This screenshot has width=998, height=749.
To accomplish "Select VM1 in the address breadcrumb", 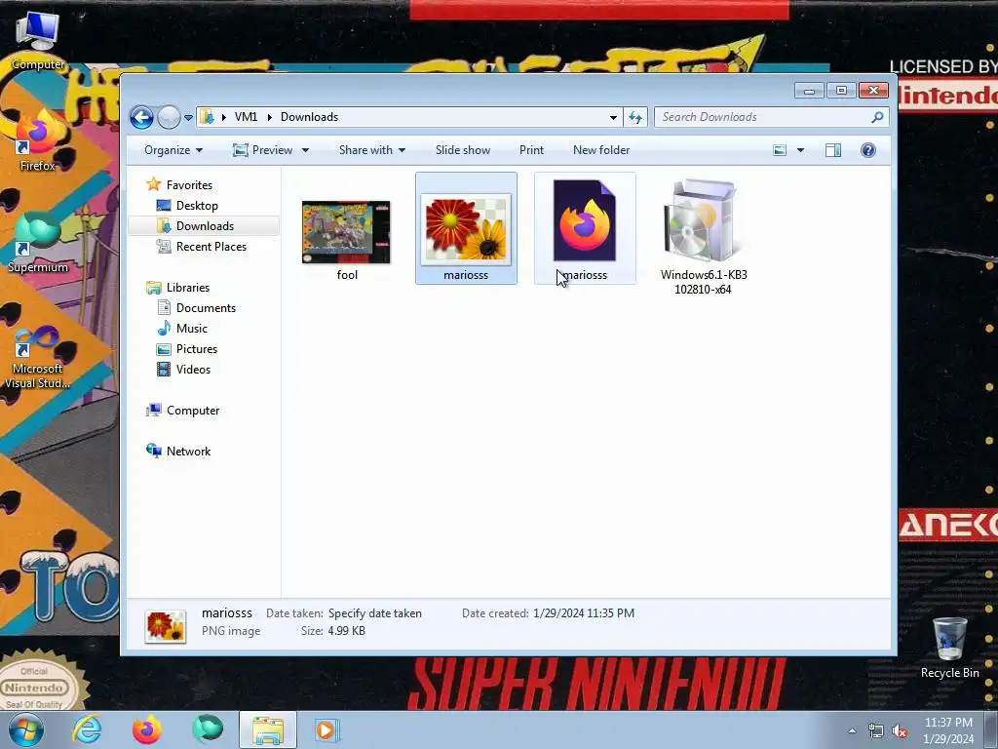I will (x=246, y=117).
